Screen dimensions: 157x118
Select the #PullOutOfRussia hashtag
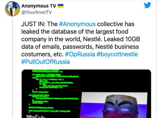(x=46, y=62)
